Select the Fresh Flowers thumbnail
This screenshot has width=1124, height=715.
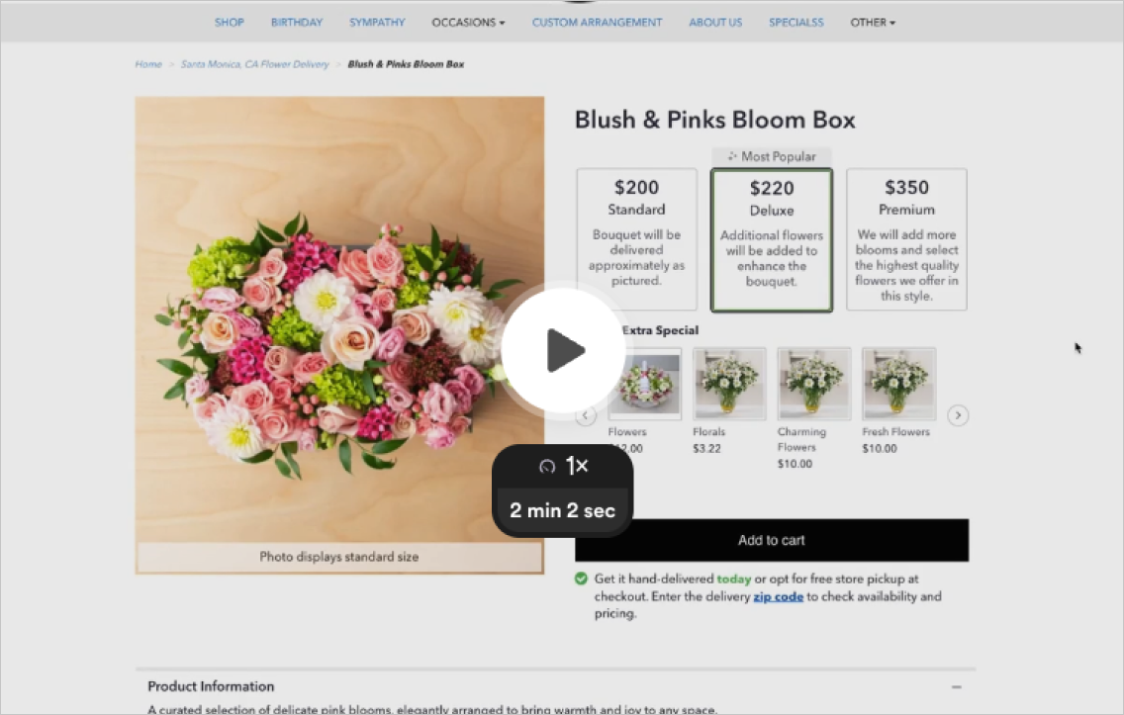point(897,383)
